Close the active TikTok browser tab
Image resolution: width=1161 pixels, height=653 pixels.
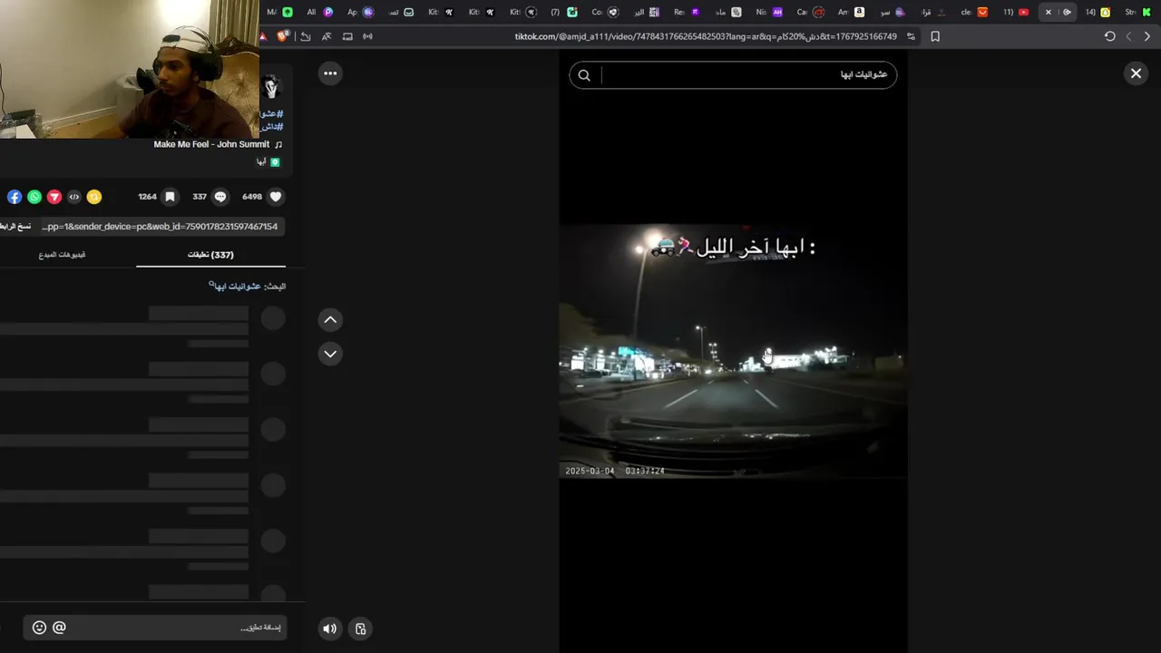pos(1049,12)
